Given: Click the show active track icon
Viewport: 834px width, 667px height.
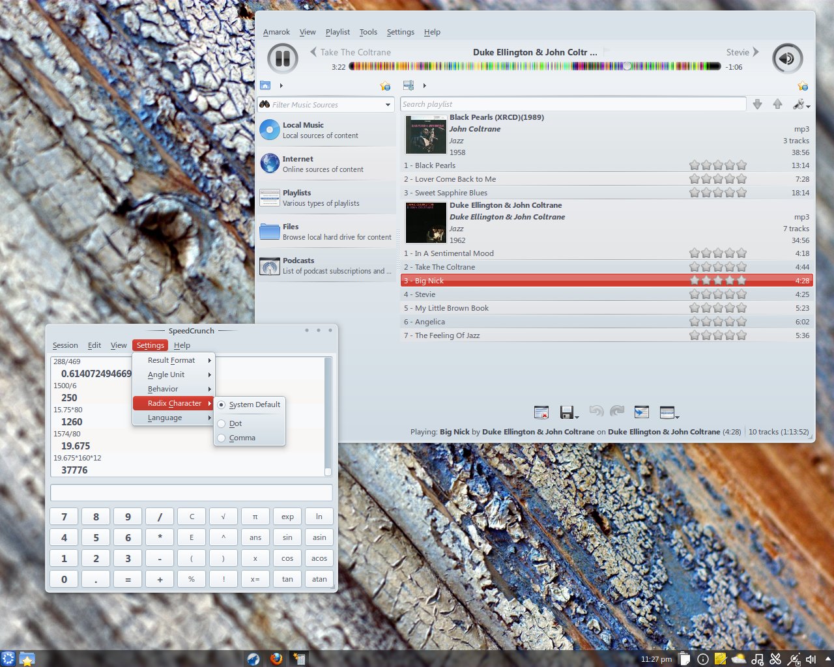Looking at the screenshot, I should coord(642,412).
